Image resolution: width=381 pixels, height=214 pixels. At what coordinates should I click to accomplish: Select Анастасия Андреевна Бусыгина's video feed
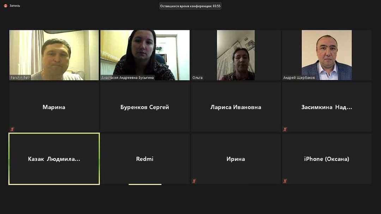click(145, 55)
